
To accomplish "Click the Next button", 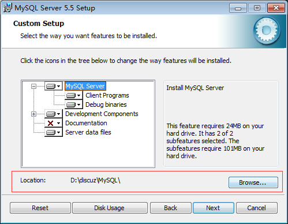I will [x=214, y=208].
